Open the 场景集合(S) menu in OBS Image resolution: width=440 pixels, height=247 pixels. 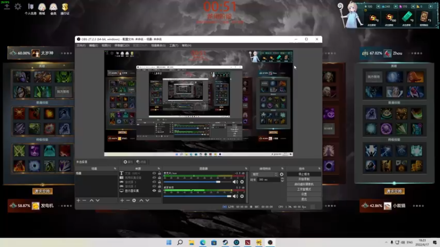point(158,46)
